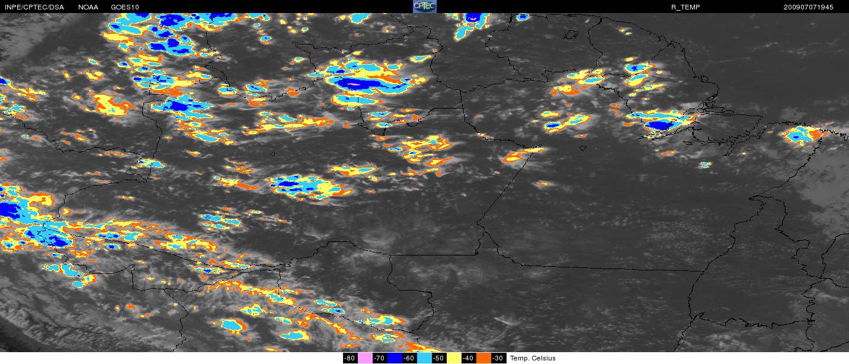Click the -40 legend value
The width and height of the screenshot is (849, 364).
click(468, 358)
